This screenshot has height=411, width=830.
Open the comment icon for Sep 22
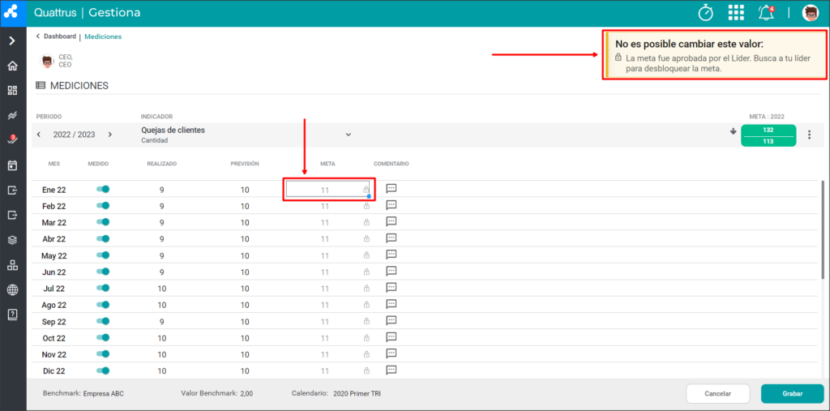tap(391, 320)
